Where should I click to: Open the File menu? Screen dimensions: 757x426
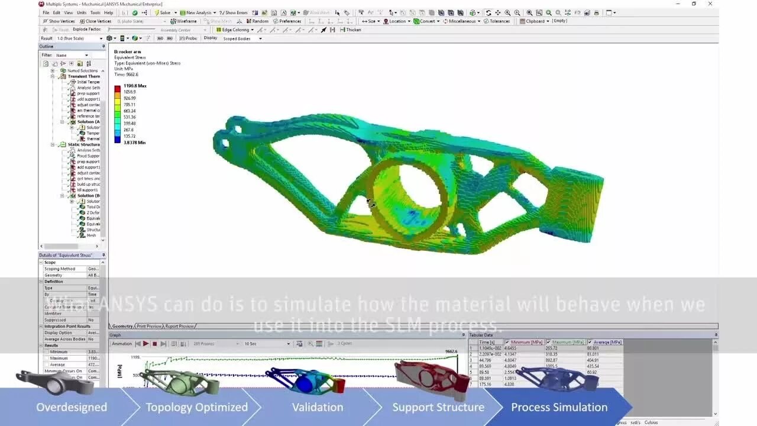pos(46,12)
